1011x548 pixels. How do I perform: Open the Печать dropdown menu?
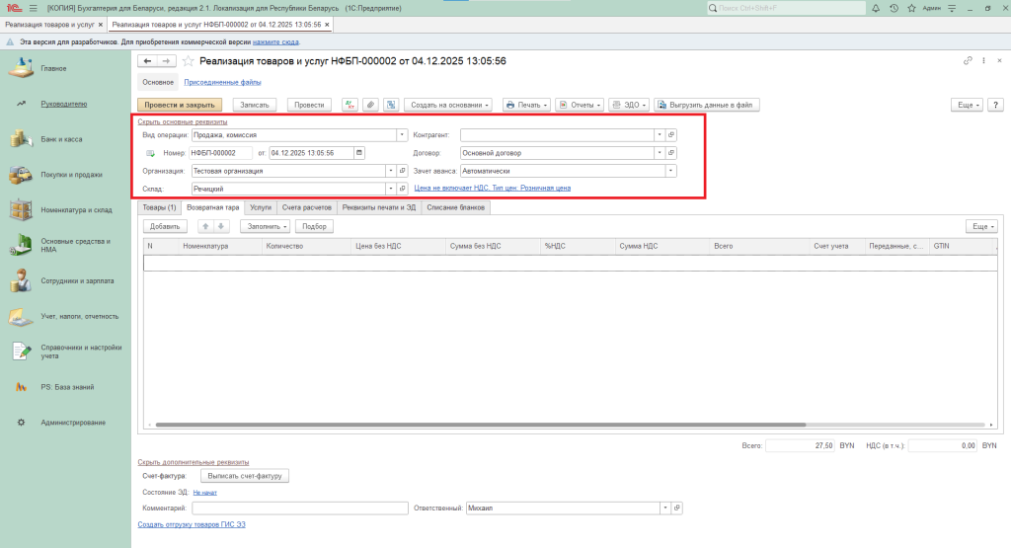(526, 105)
